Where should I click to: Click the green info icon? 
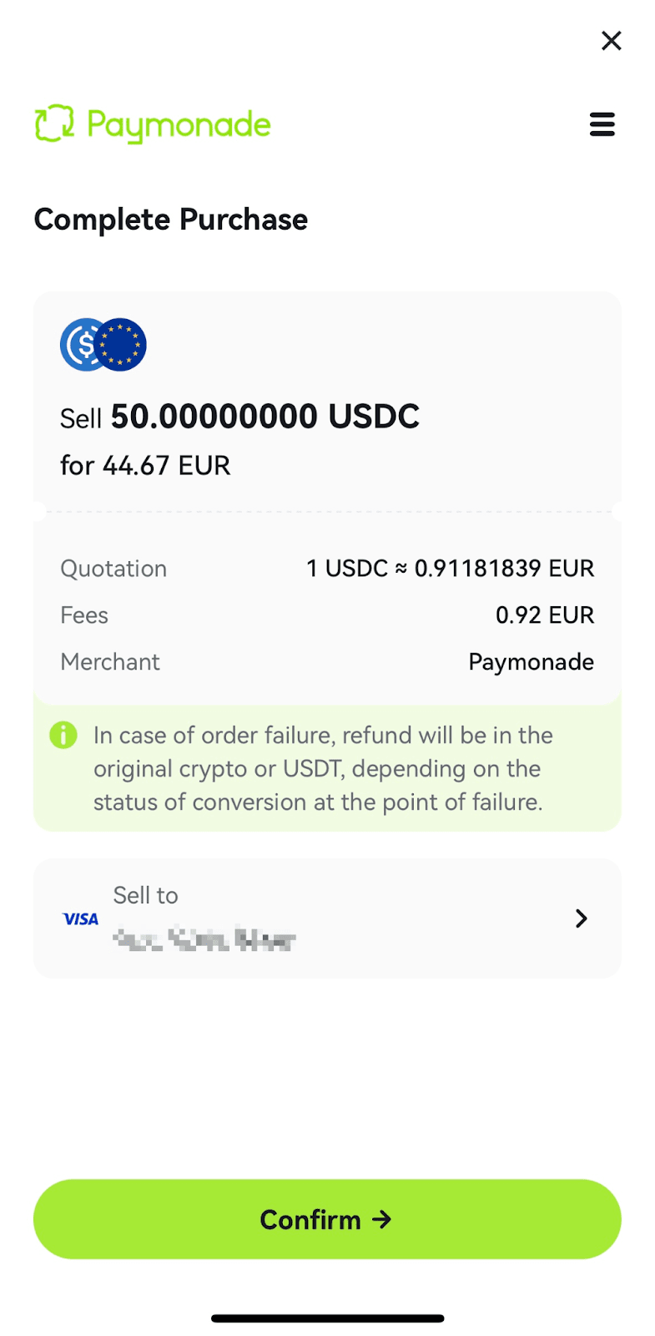point(63,736)
